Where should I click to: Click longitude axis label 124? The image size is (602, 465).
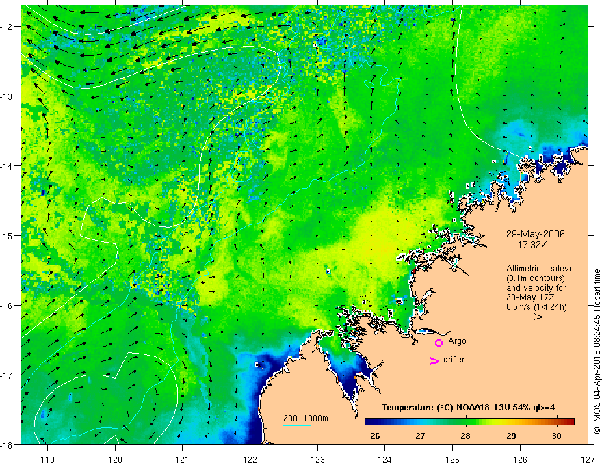click(x=385, y=460)
